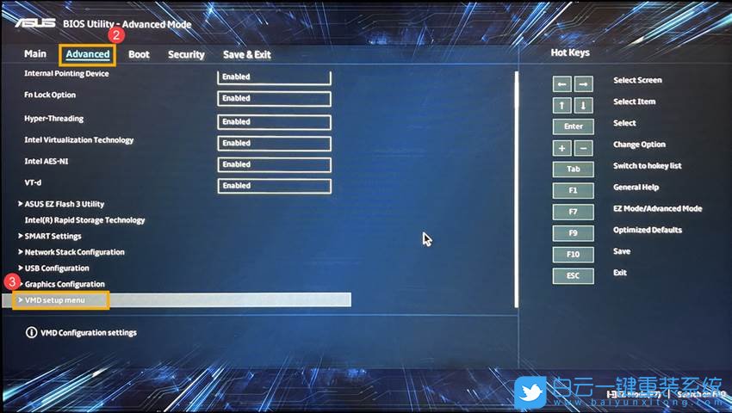
Task: Click the Enter Select key icon
Action: tap(573, 126)
